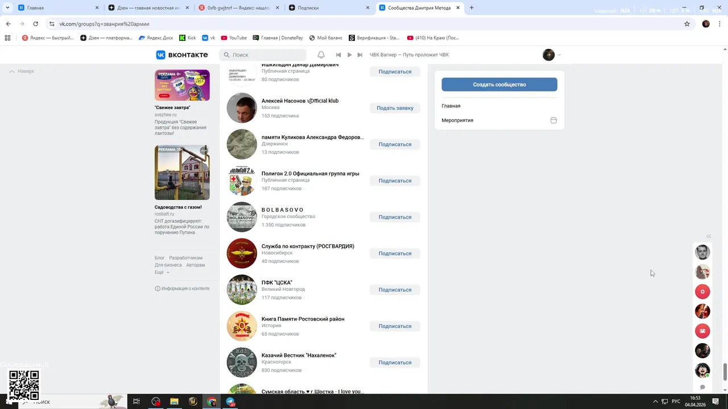Screen dimensions: 728x409
Task: Open Информация о контенте link
Action: coord(182,289)
